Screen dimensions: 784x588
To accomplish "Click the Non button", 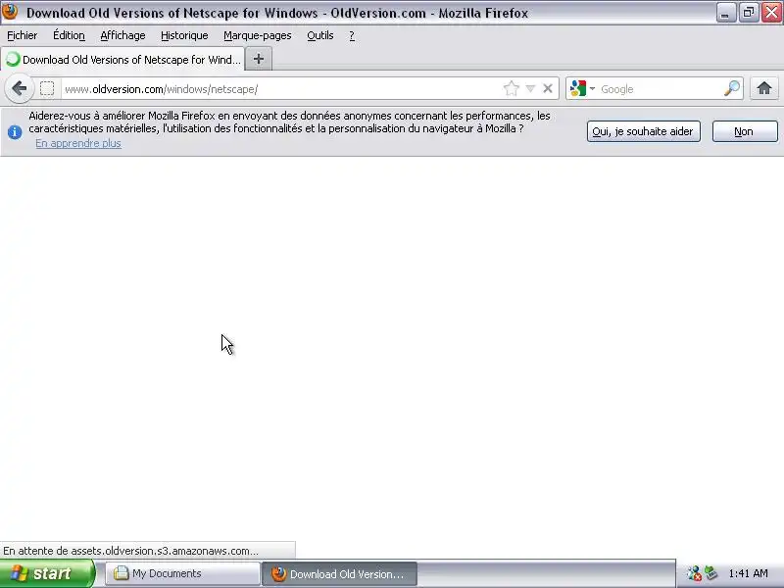I will click(x=745, y=131).
